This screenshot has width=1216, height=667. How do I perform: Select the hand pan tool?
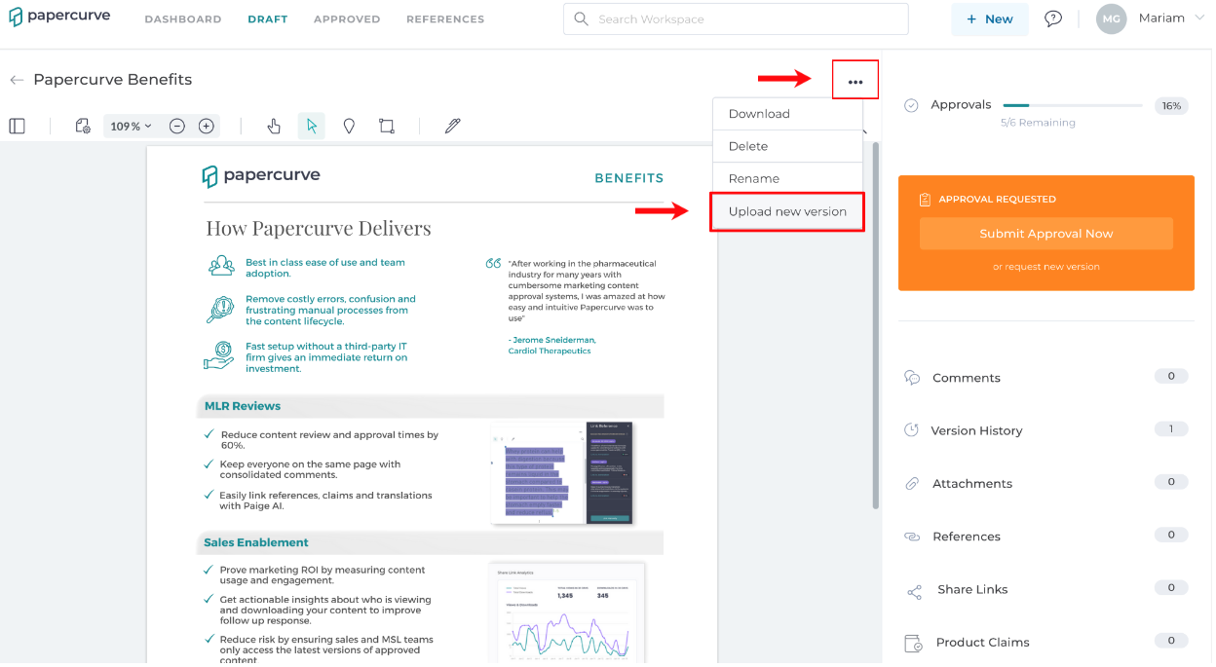[274, 126]
